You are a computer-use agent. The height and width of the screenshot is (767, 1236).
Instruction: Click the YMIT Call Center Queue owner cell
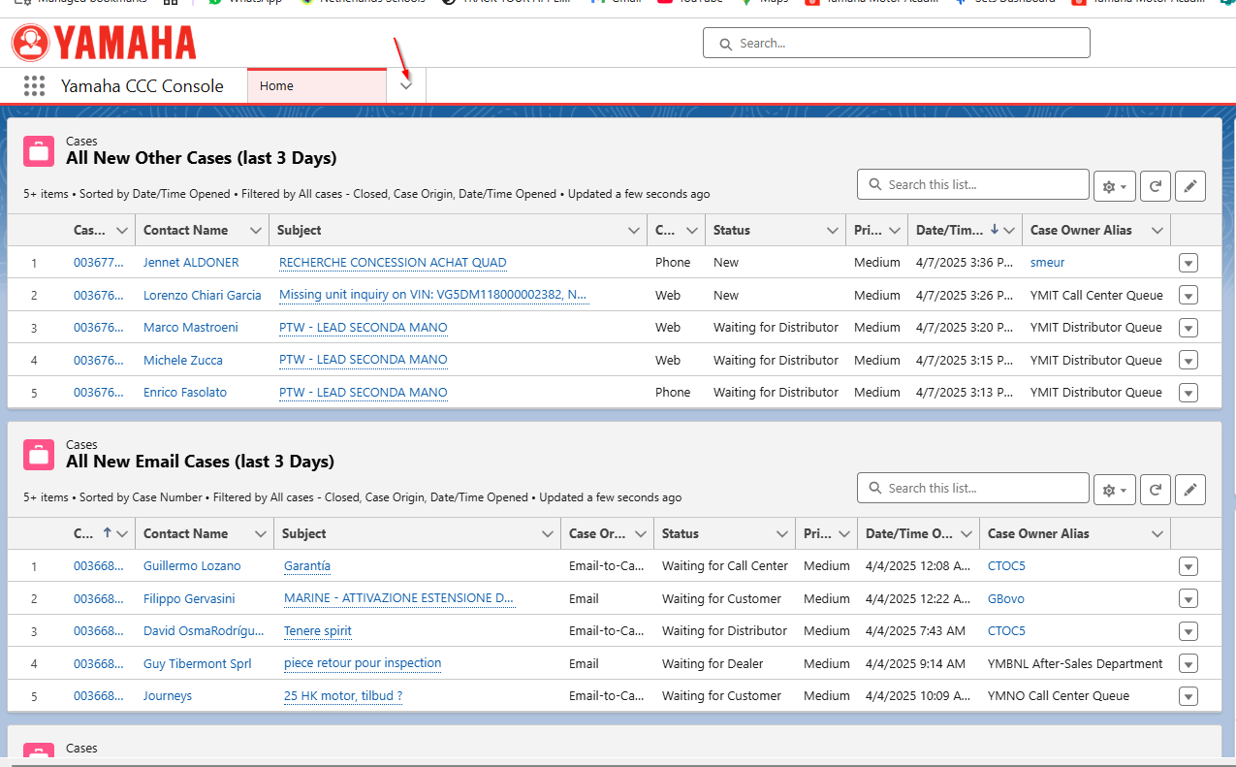1096,295
